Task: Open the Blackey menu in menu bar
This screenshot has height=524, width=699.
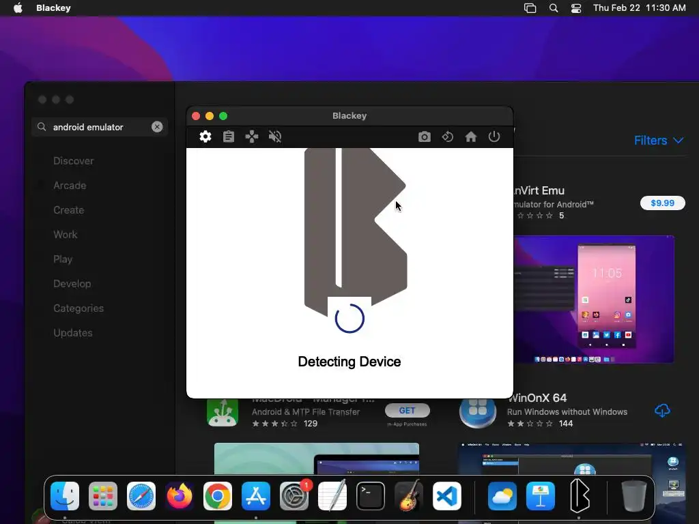Action: tap(53, 8)
